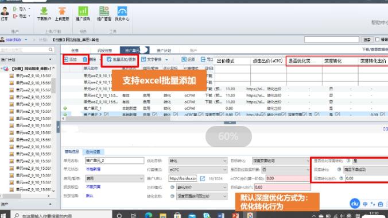Click the trash delete icon
Screen dimensions: 388x218
point(85,59)
